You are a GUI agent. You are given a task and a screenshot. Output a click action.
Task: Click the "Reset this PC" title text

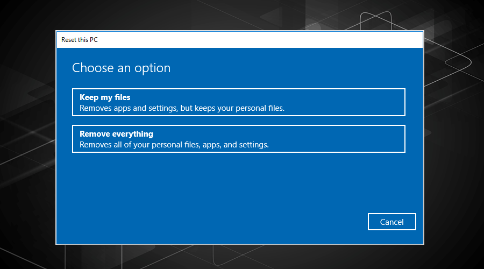click(x=80, y=39)
